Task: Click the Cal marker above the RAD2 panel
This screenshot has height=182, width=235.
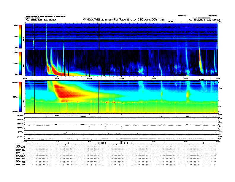Action: click(34, 22)
